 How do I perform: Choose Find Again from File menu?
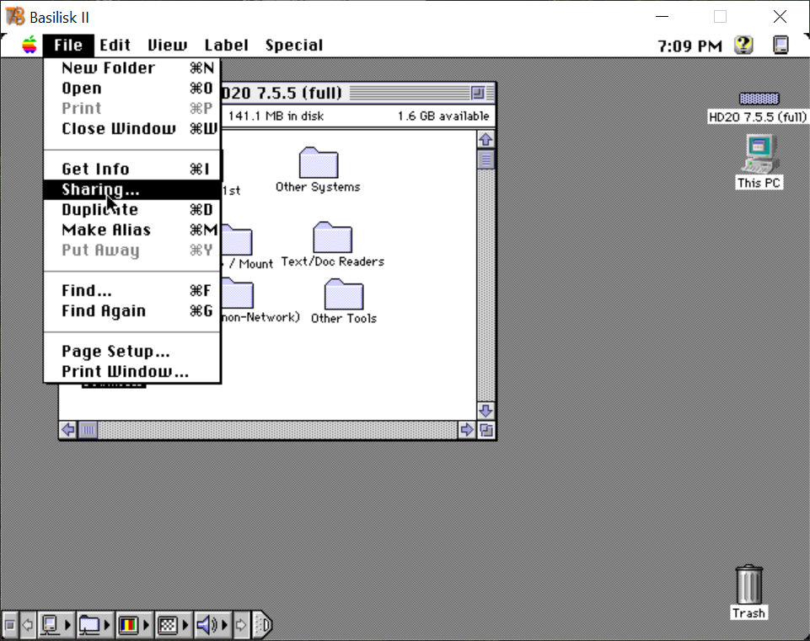click(132, 310)
